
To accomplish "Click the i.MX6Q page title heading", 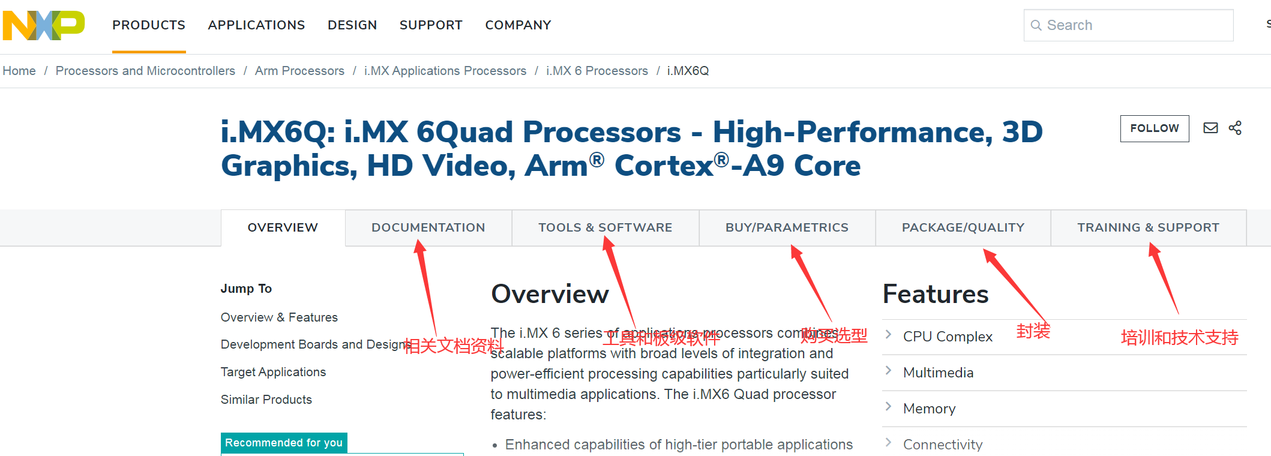I will (x=631, y=149).
